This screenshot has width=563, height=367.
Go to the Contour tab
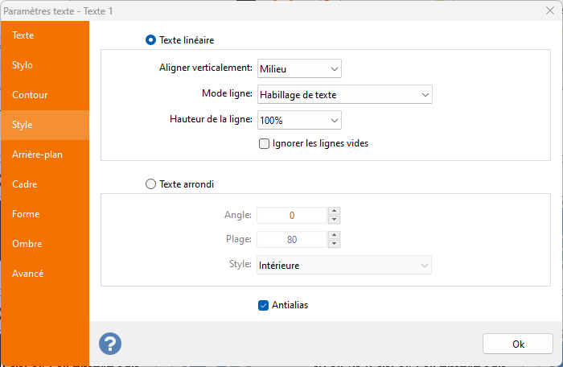pyautogui.click(x=30, y=95)
